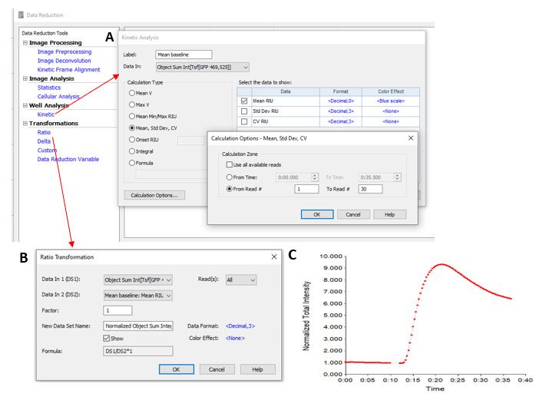Click Cancel in Ratio Transformation dialog
The width and height of the screenshot is (543, 397).
217,369
